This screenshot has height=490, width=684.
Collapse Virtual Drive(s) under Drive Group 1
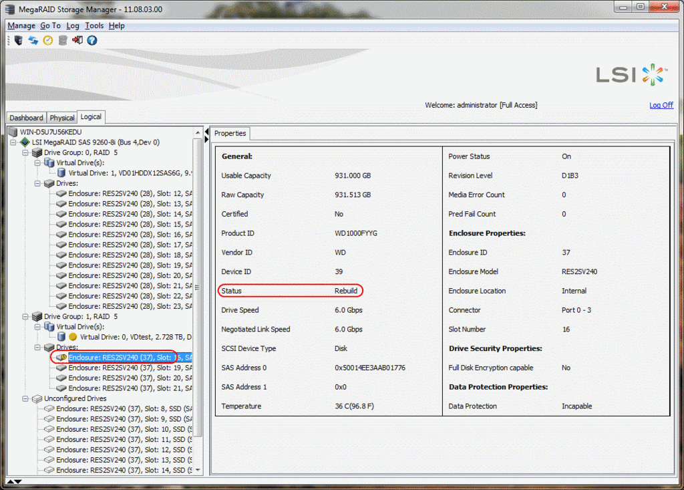pos(37,327)
